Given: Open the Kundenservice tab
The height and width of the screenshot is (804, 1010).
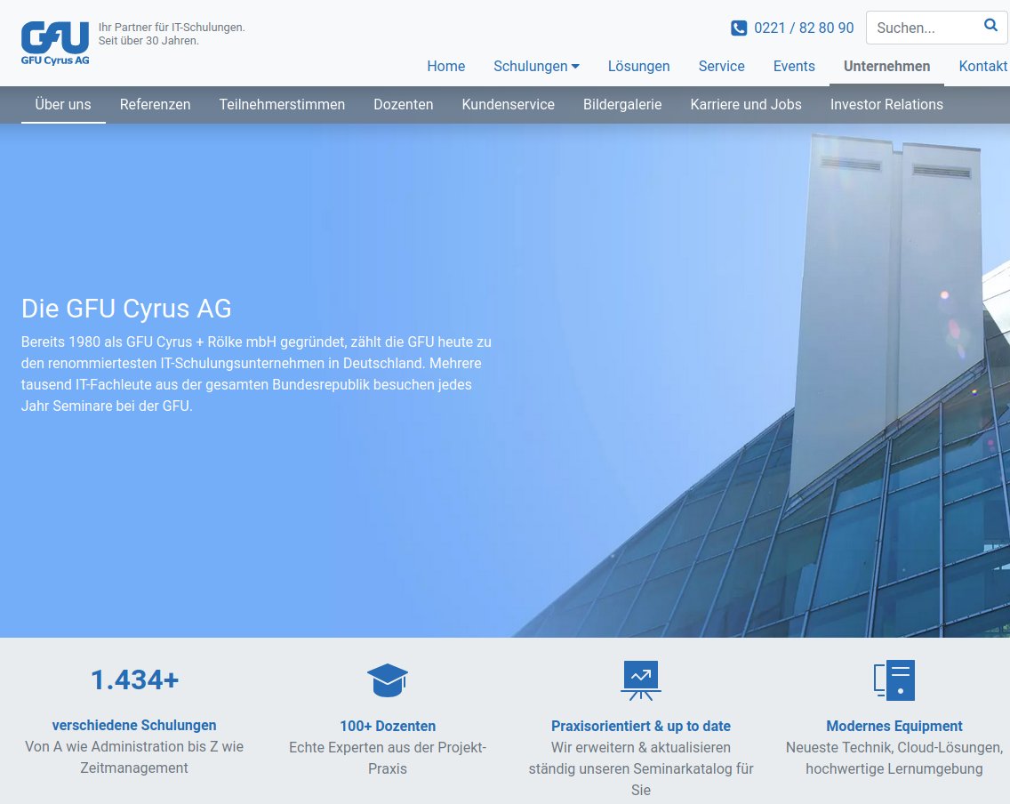Looking at the screenshot, I should (509, 104).
